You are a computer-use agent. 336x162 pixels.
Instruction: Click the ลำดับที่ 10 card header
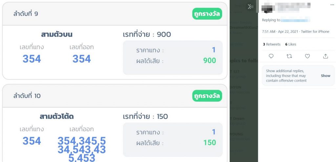(115, 96)
